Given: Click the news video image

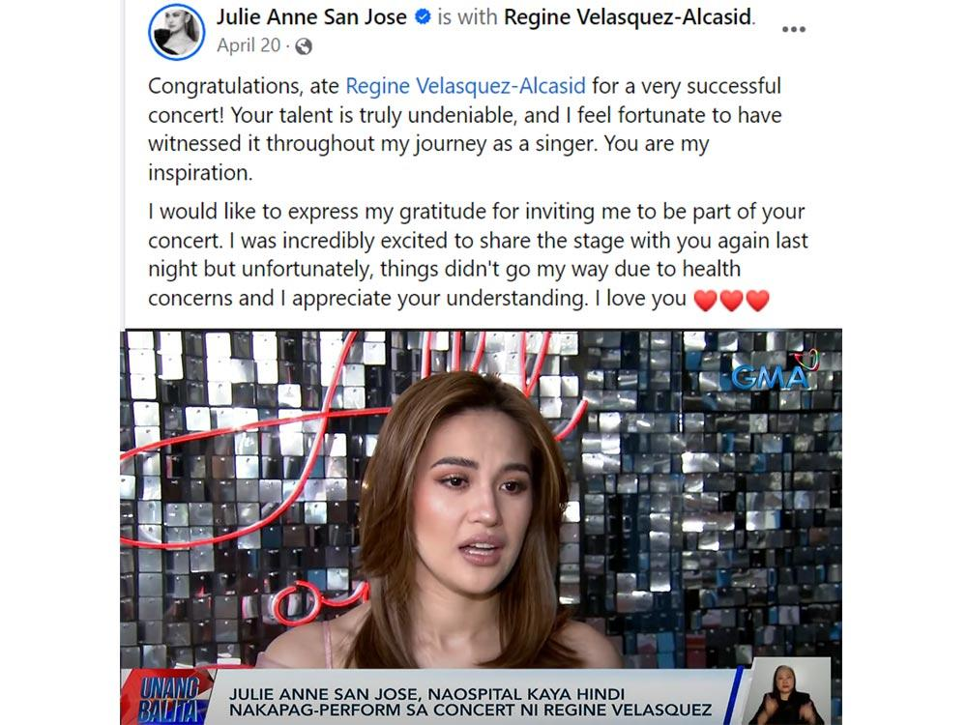Looking at the screenshot, I should (481, 527).
